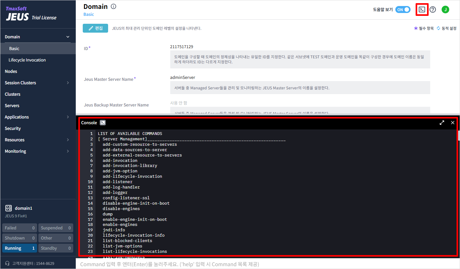Expand the Resources chevron

68,140
